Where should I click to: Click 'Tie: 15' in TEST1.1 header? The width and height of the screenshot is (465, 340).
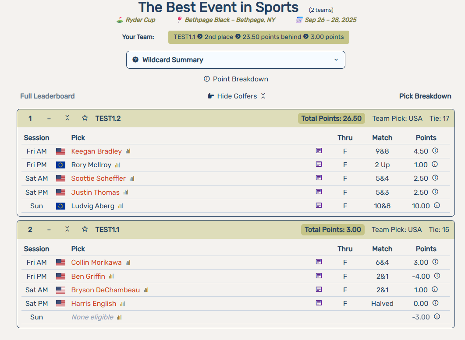[439, 230]
